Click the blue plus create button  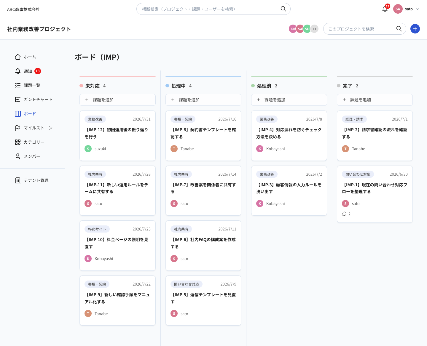415,29
